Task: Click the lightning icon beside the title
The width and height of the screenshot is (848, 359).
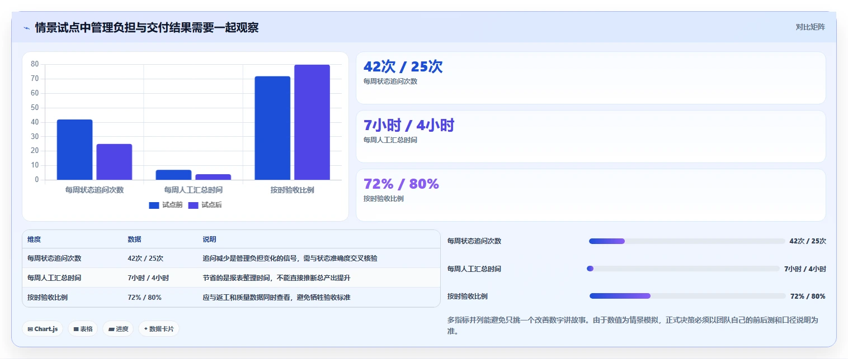Action: click(26, 27)
